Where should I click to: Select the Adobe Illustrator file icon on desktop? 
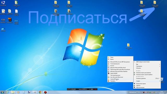click(x=10, y=20)
